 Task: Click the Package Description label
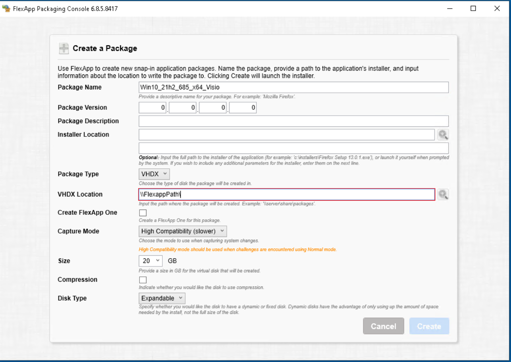(88, 121)
